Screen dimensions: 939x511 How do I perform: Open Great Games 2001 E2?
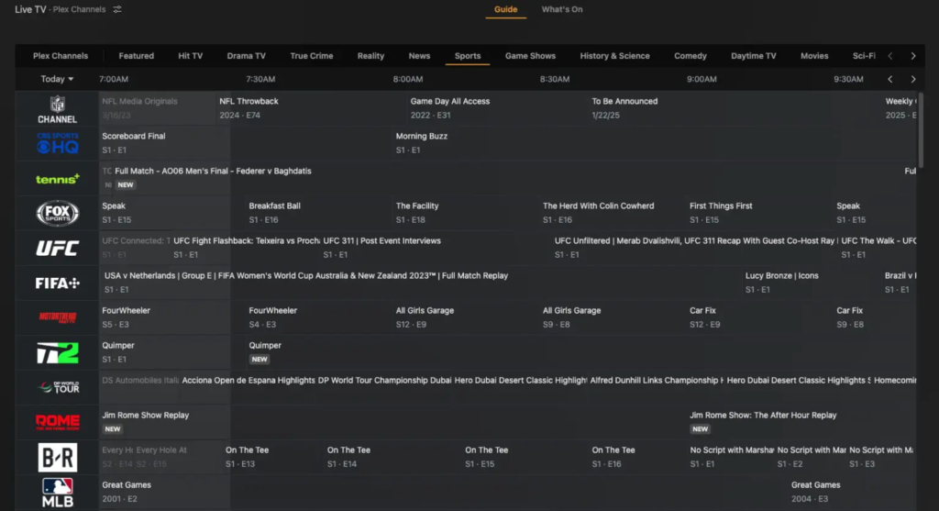click(443, 491)
